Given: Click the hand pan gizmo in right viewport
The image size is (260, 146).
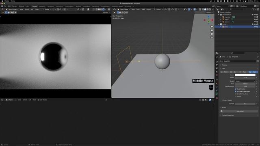Looking at the screenshot, I should [x=212, y=30].
